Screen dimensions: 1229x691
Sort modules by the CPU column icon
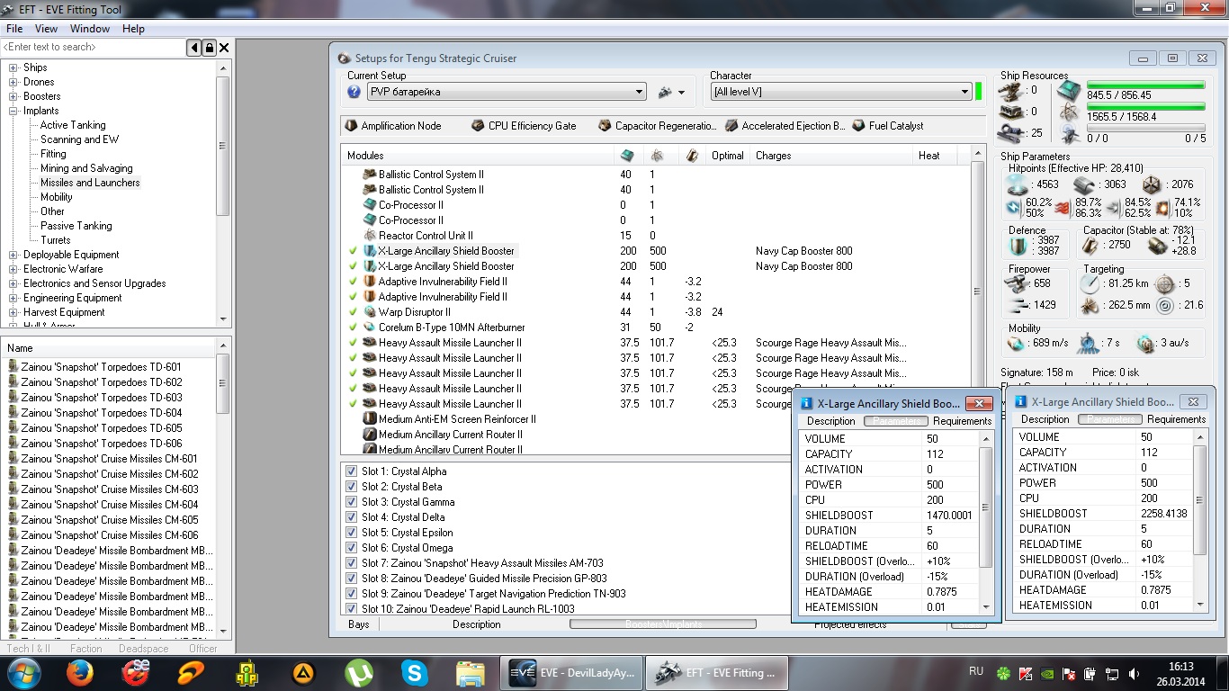pos(627,156)
